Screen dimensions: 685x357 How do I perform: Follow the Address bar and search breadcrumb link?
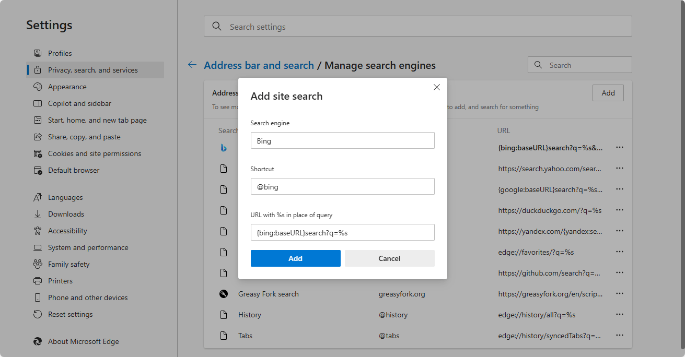coord(259,65)
